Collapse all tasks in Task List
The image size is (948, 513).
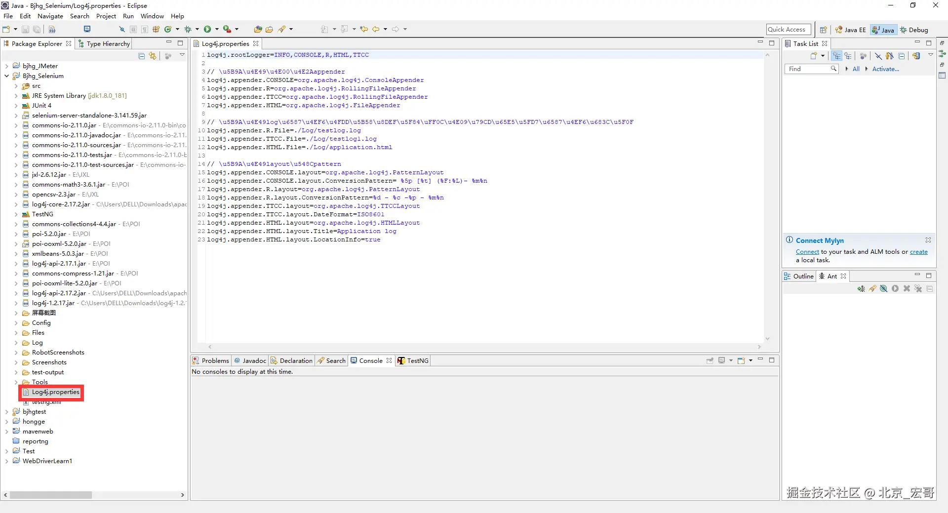point(902,56)
